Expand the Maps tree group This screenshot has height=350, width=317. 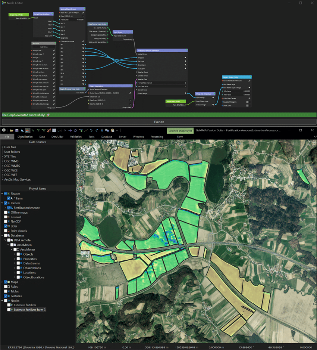coord(2,282)
